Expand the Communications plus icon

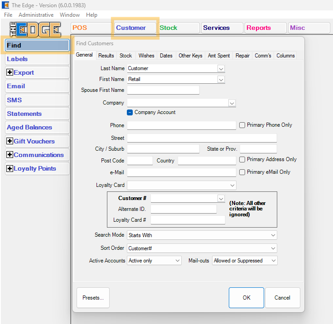10,154
